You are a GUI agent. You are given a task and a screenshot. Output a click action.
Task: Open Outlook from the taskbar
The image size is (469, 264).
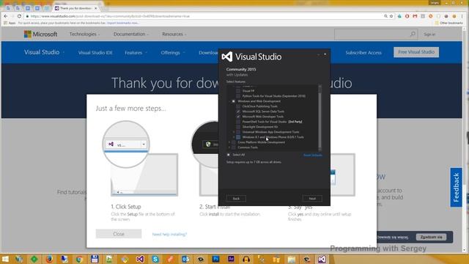point(185,259)
